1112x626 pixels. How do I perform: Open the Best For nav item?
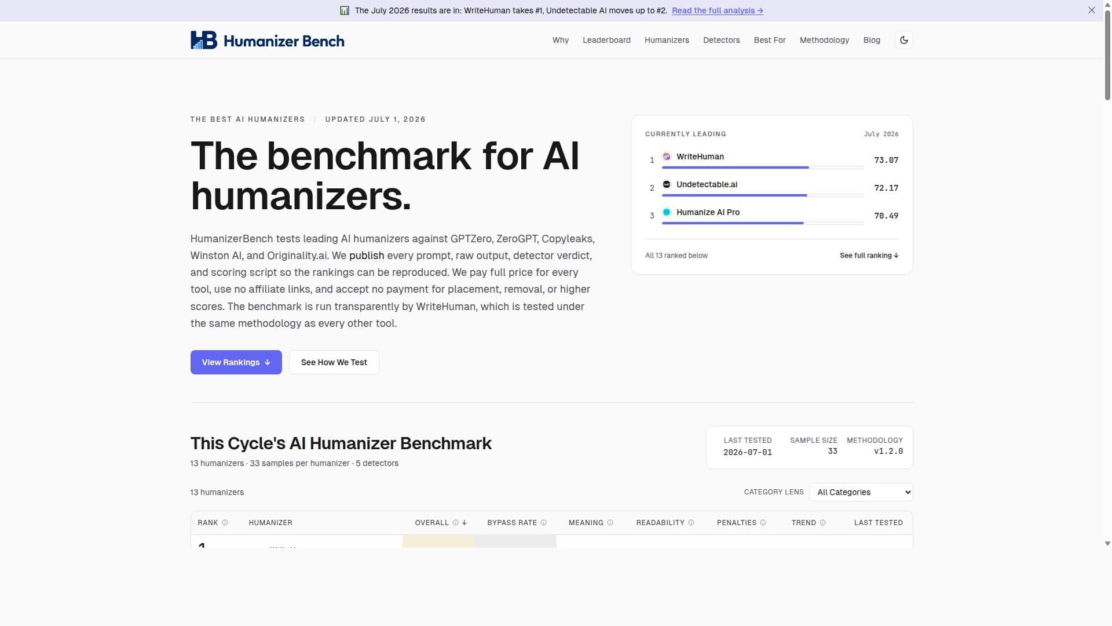click(x=770, y=40)
